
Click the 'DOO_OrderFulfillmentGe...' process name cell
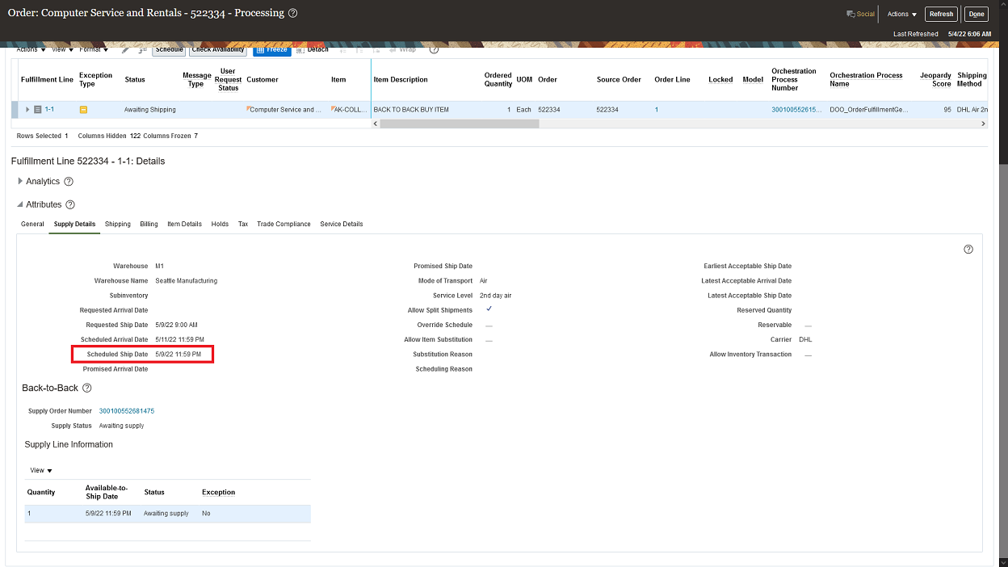(x=870, y=109)
